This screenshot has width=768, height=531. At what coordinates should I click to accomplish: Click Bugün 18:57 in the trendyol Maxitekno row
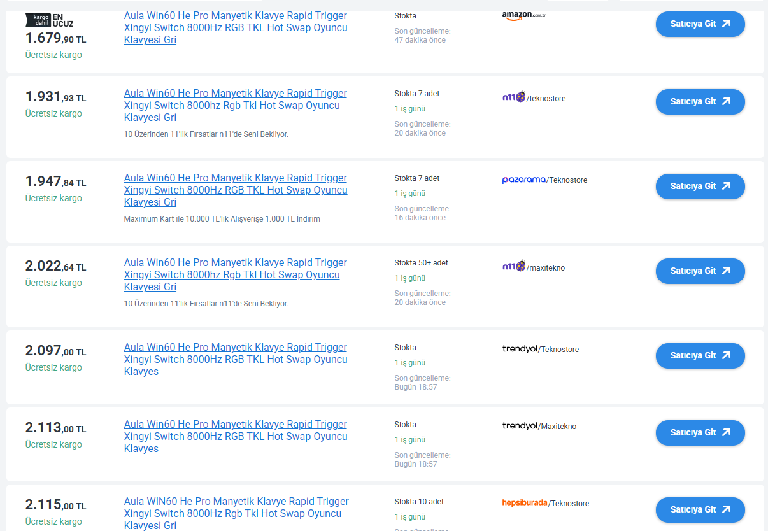point(416,464)
